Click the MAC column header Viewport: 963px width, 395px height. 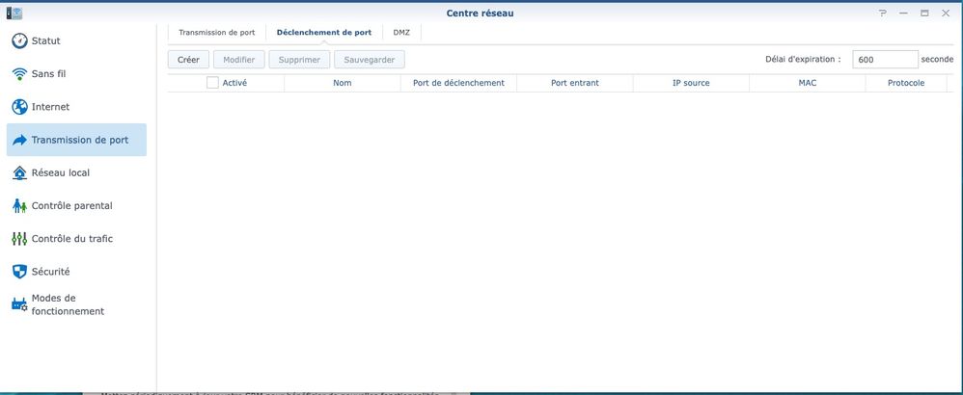808,83
